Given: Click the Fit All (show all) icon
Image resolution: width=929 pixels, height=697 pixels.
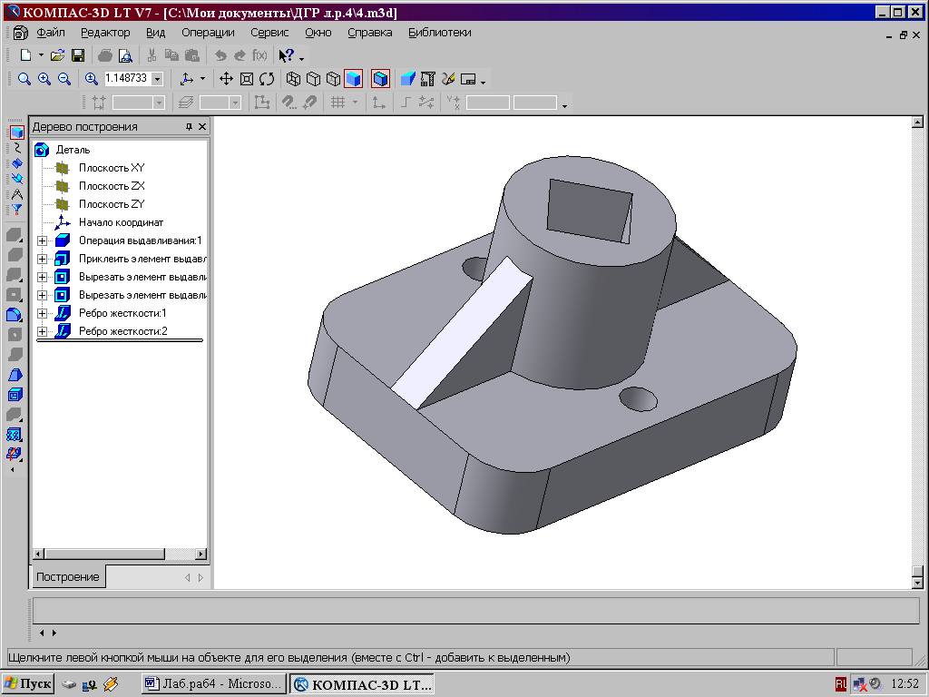Looking at the screenshot, I should click(247, 79).
